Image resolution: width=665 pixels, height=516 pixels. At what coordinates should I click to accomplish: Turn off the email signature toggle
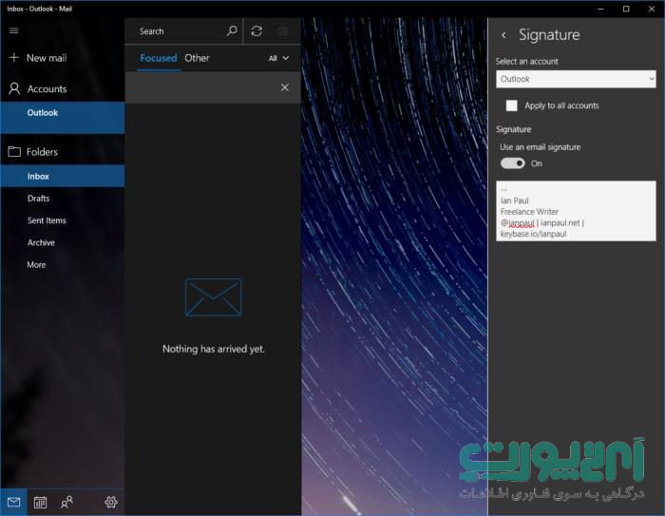(513, 163)
